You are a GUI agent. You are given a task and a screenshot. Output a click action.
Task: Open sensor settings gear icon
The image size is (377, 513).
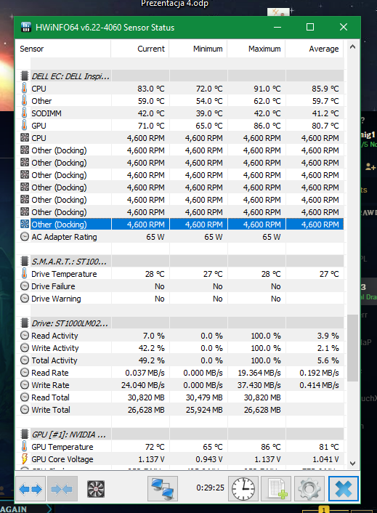tap(309, 489)
